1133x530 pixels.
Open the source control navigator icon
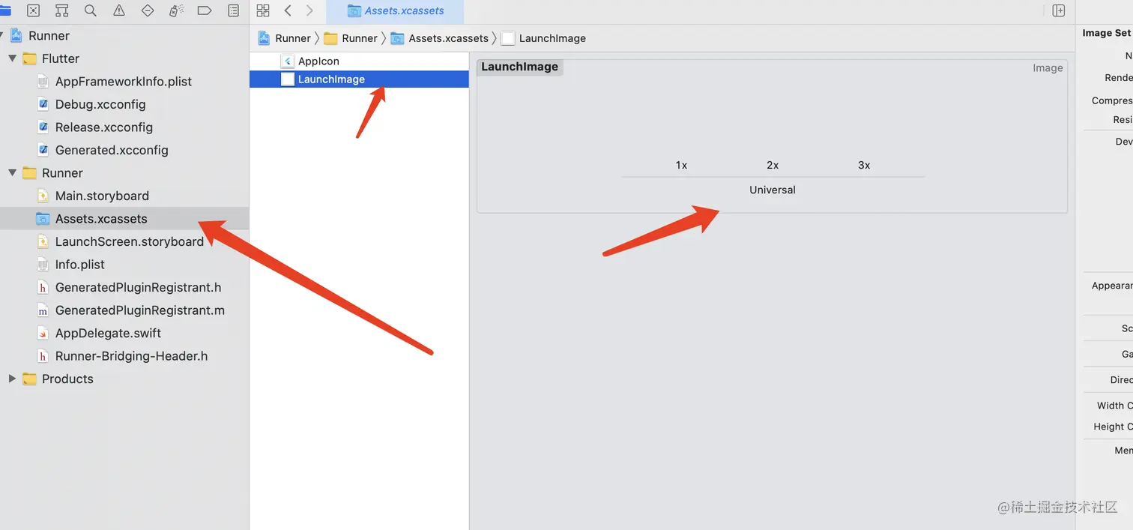(34, 10)
